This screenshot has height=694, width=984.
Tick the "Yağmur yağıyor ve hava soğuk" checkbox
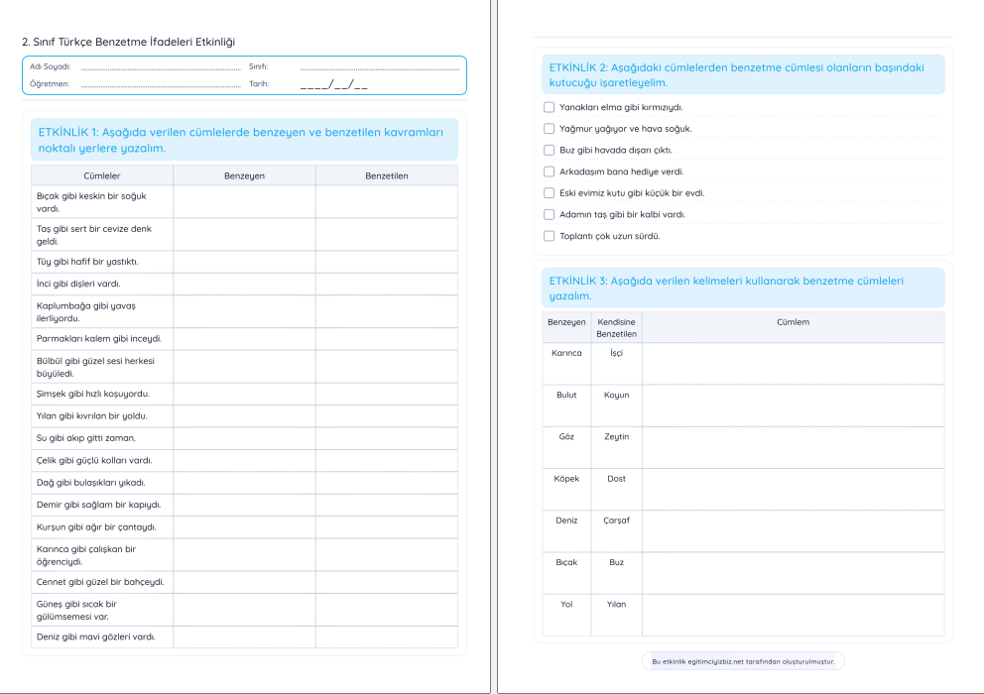tap(550, 129)
